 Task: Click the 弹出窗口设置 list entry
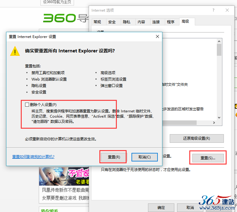(112, 86)
